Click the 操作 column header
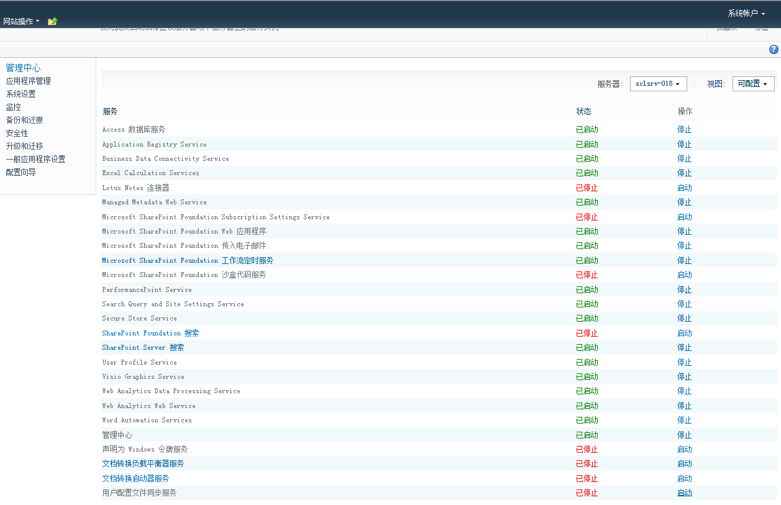 (x=685, y=111)
